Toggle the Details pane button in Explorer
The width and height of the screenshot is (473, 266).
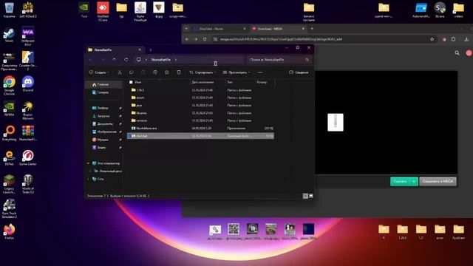point(299,72)
